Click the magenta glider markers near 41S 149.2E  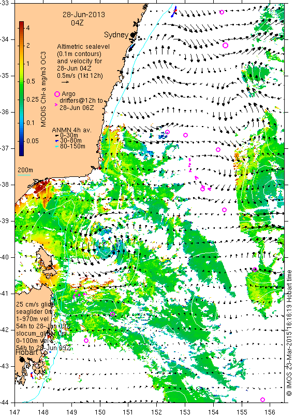click(x=79, y=294)
